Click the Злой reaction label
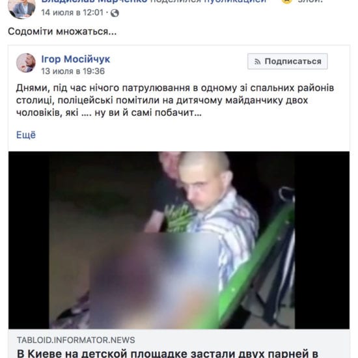 [310, 1]
